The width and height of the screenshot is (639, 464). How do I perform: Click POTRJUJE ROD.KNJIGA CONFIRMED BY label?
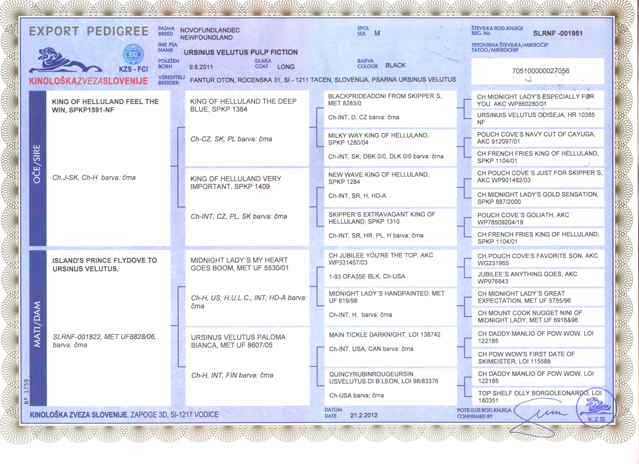484,413
